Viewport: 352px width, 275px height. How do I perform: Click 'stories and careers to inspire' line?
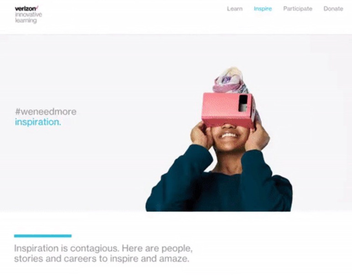pyautogui.click(x=102, y=259)
